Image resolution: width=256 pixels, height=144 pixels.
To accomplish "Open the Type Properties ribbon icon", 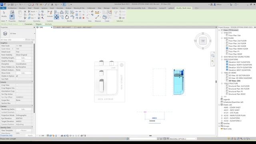I will (12, 12).
